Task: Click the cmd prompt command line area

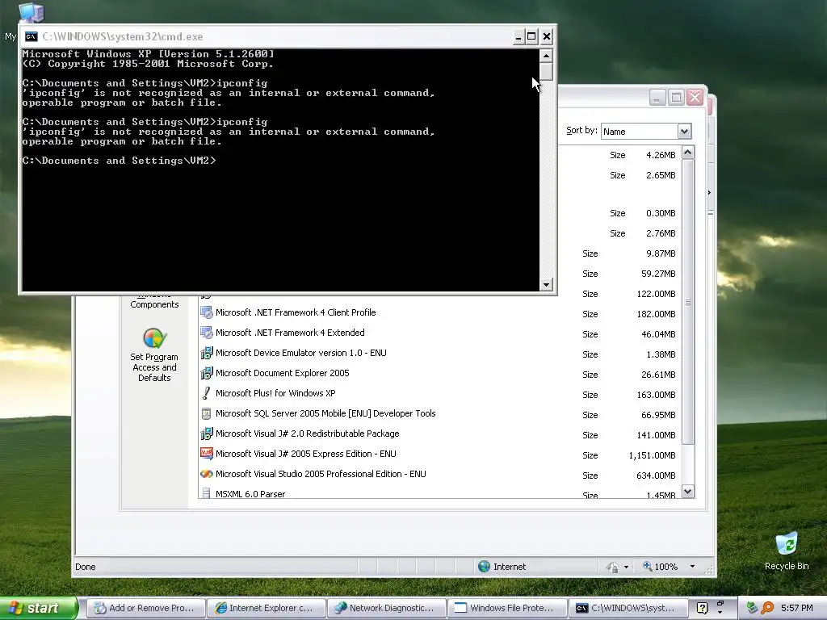Action: point(120,161)
